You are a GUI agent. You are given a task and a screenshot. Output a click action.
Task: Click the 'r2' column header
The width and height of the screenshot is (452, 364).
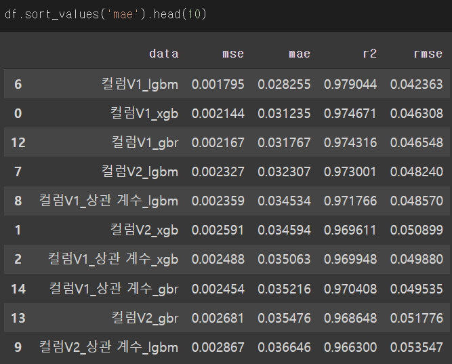(369, 54)
